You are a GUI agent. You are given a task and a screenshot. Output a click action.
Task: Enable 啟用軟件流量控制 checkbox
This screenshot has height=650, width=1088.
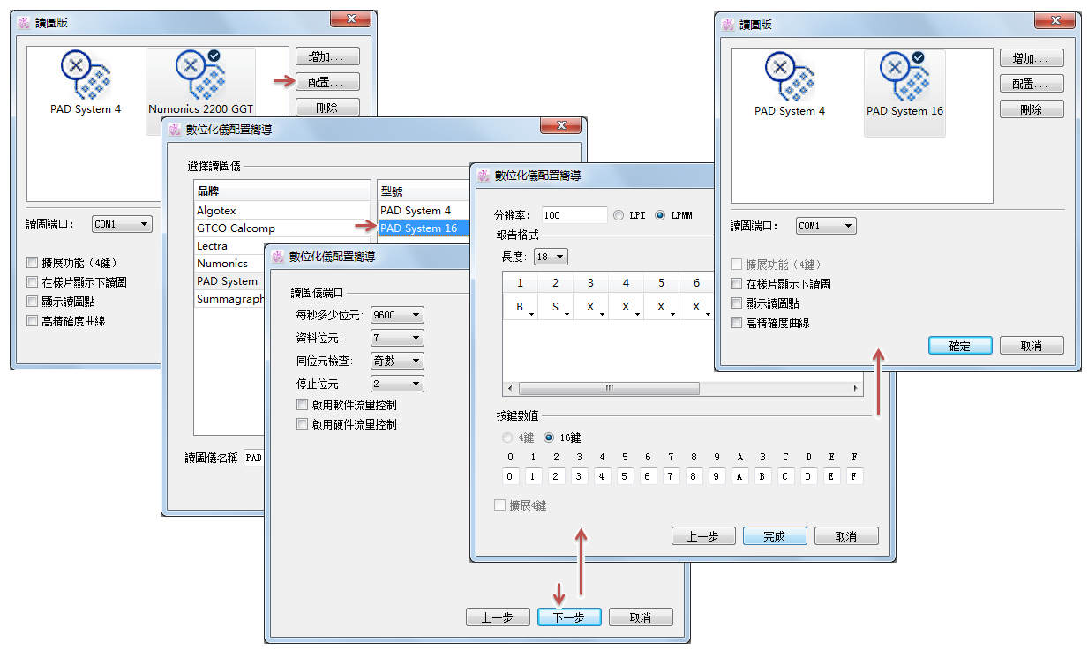click(x=303, y=405)
